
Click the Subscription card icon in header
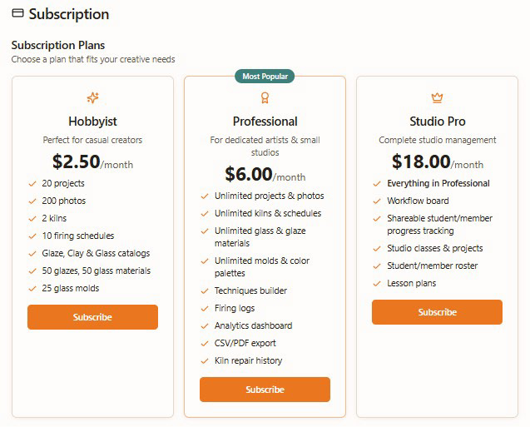17,14
